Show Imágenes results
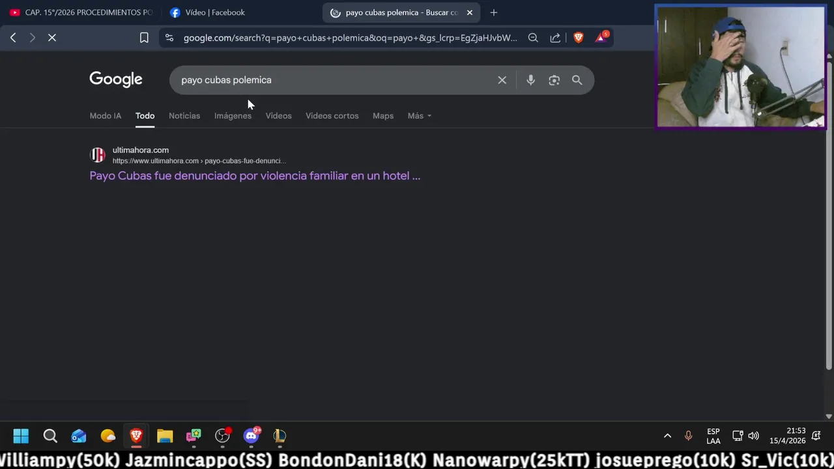Viewport: 834px width, 469px height. coord(233,116)
